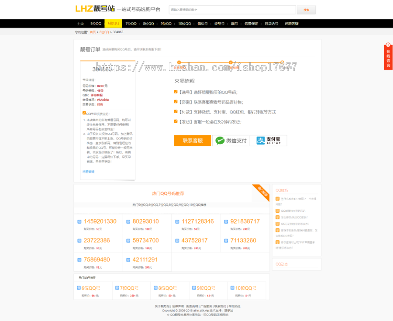Click the icon beside number 1459201330
Viewport: 393px width, 321px height.
80,221
